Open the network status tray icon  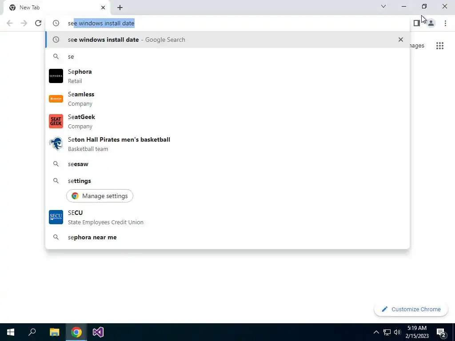coord(387,332)
